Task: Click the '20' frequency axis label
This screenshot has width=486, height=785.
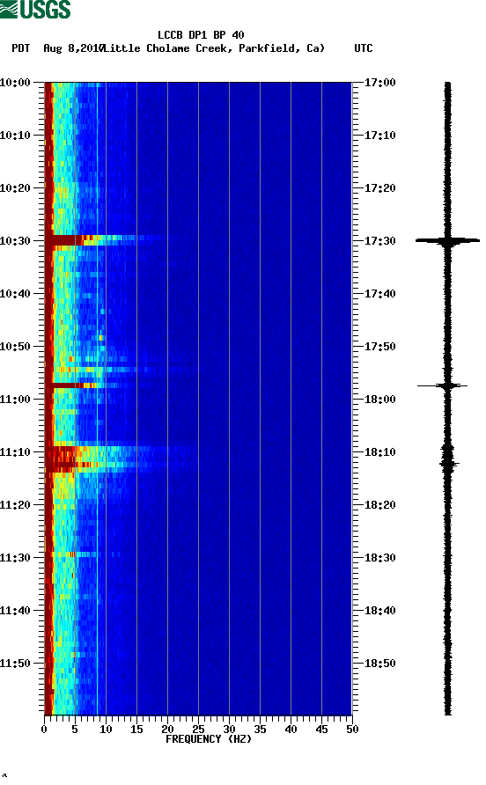Action: [x=167, y=730]
